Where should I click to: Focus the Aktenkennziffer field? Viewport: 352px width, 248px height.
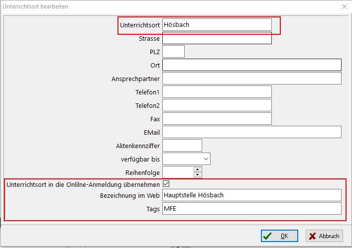[x=182, y=145]
